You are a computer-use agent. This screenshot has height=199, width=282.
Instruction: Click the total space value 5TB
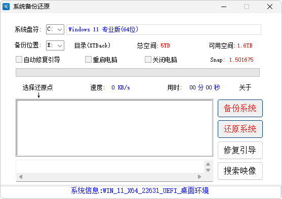(x=165, y=45)
